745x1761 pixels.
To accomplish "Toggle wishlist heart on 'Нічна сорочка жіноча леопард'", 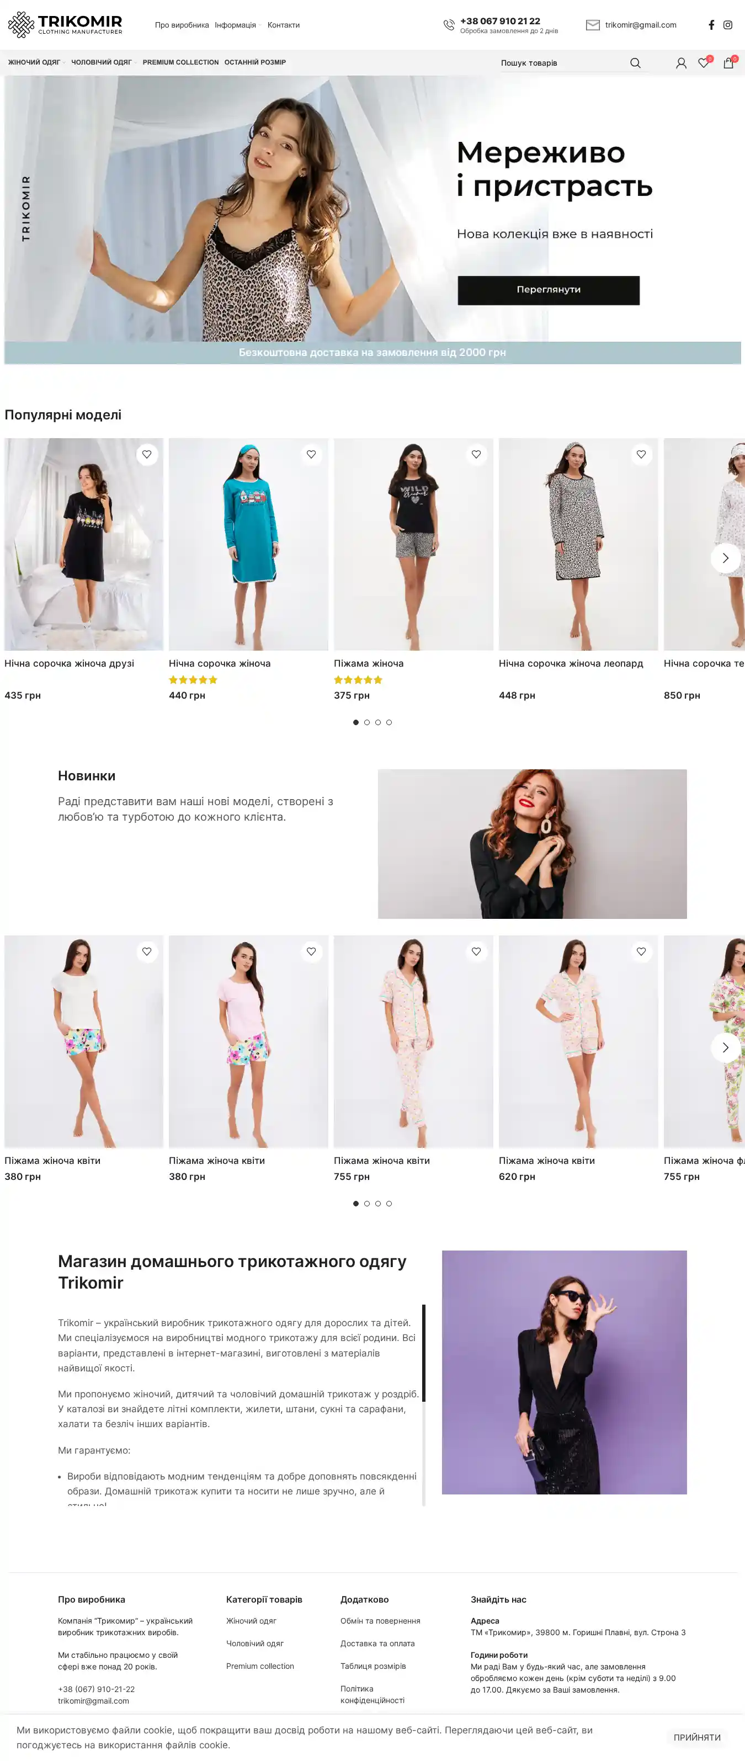I will coord(641,455).
